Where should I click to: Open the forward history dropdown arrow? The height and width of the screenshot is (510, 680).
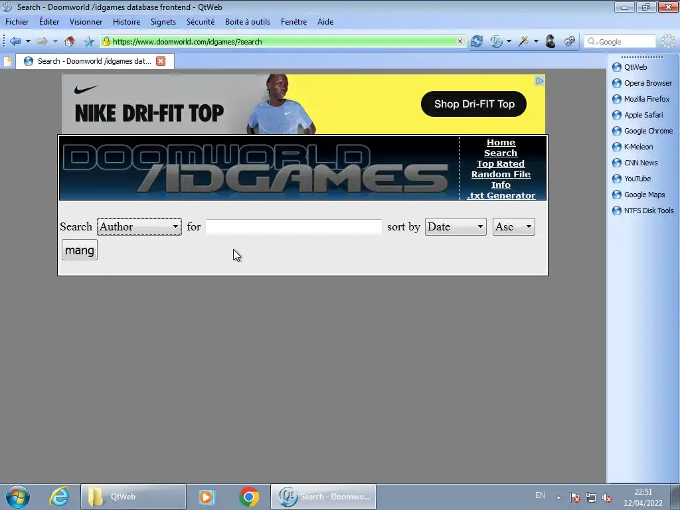(x=55, y=42)
